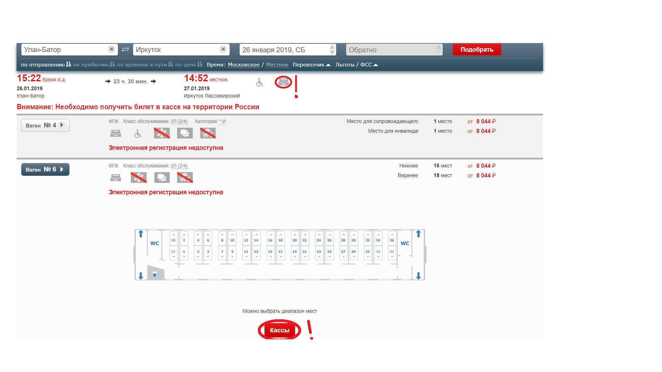This screenshot has width=662, height=372.
Task: Swap departure and destination stations
Action: [x=125, y=50]
